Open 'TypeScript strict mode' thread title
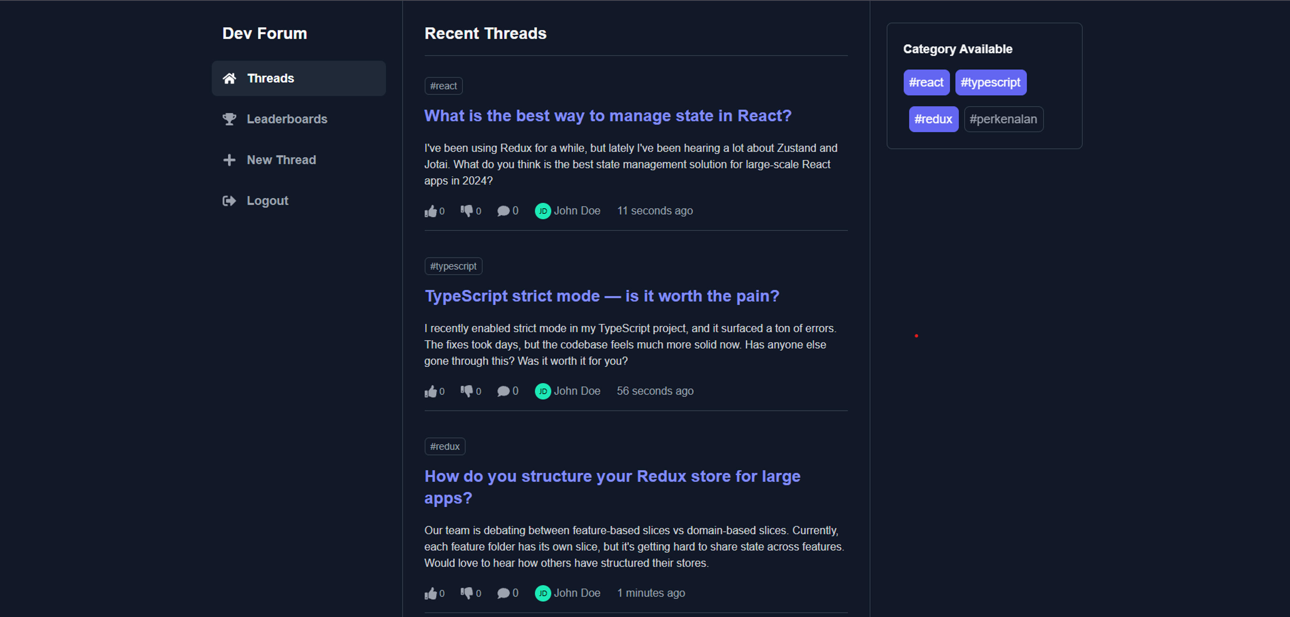Image resolution: width=1290 pixels, height=617 pixels. tap(602, 296)
